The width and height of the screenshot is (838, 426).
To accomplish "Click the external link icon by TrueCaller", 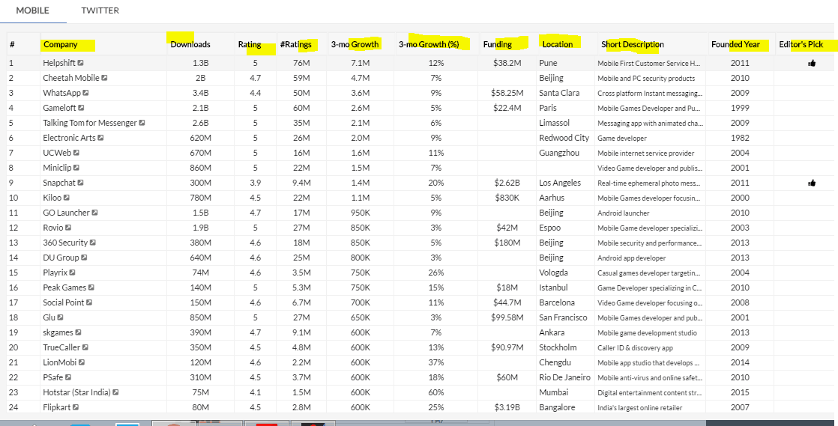I will [x=85, y=347].
